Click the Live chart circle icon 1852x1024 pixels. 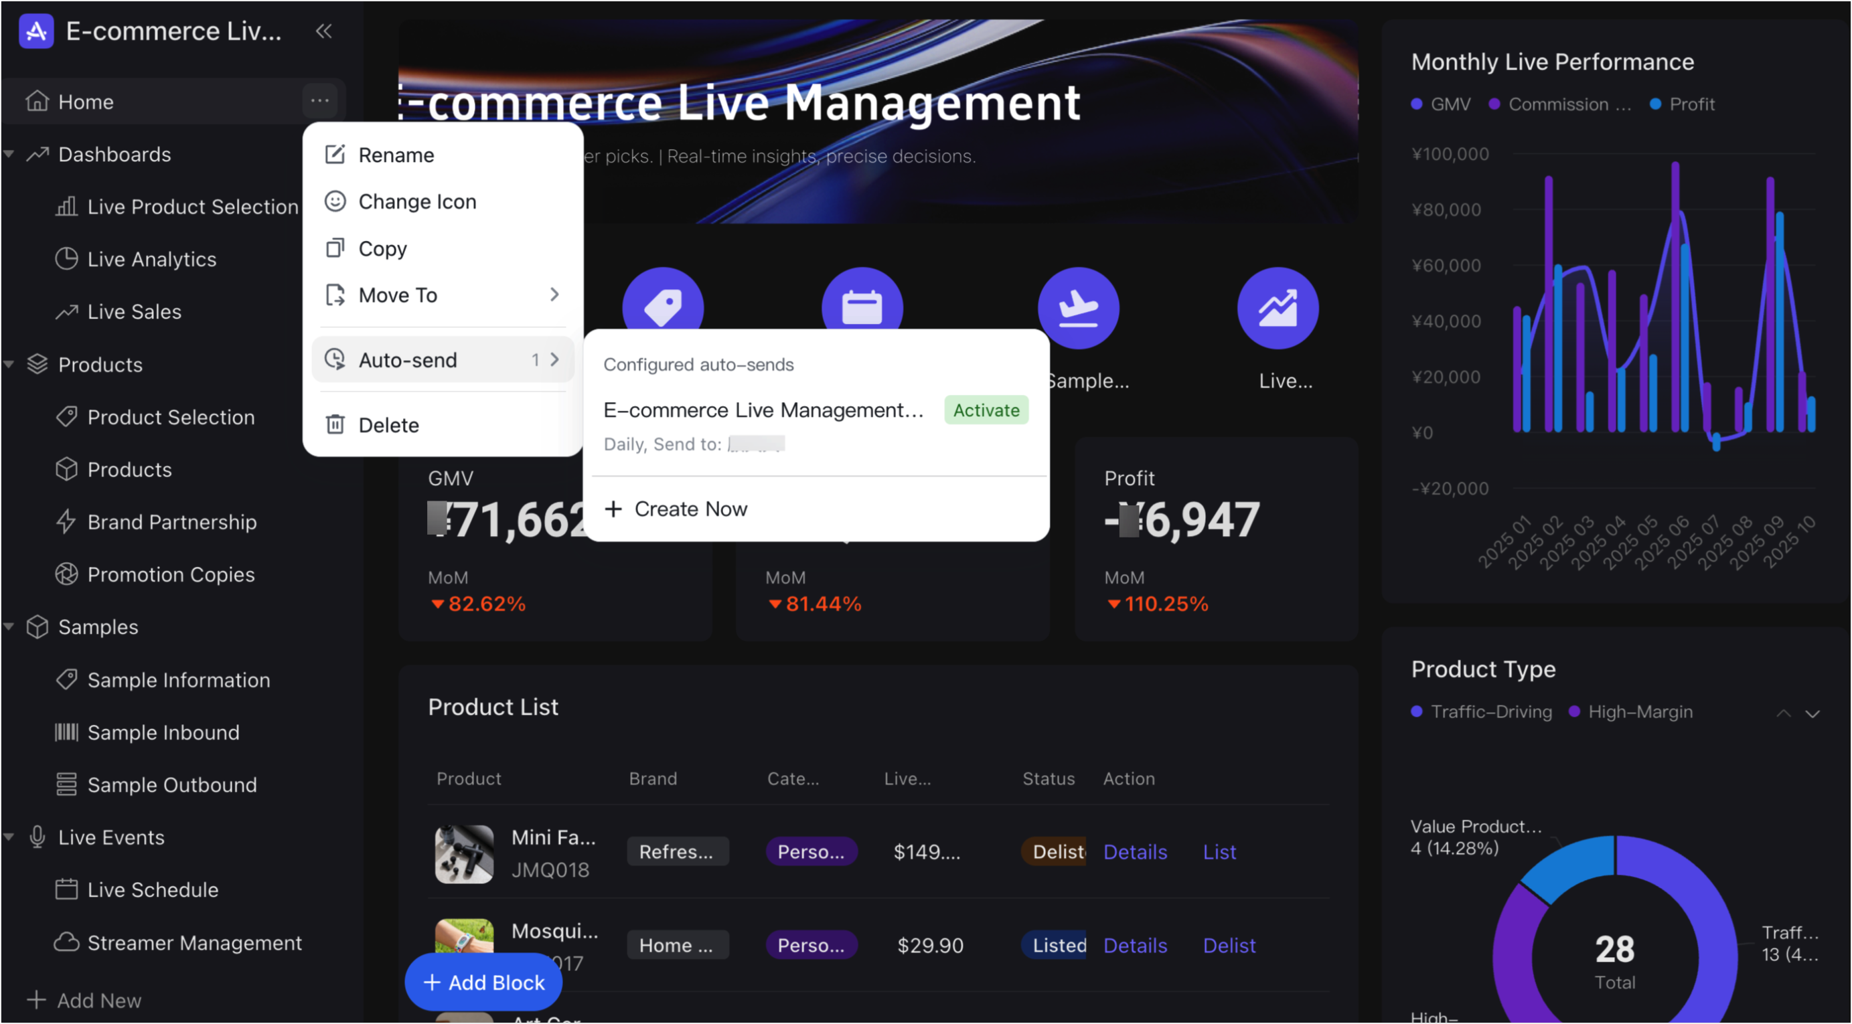[x=1278, y=308]
